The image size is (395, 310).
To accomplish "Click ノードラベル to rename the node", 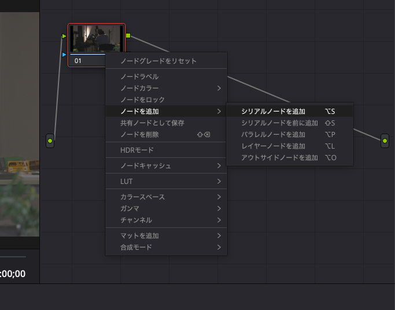I will (139, 76).
